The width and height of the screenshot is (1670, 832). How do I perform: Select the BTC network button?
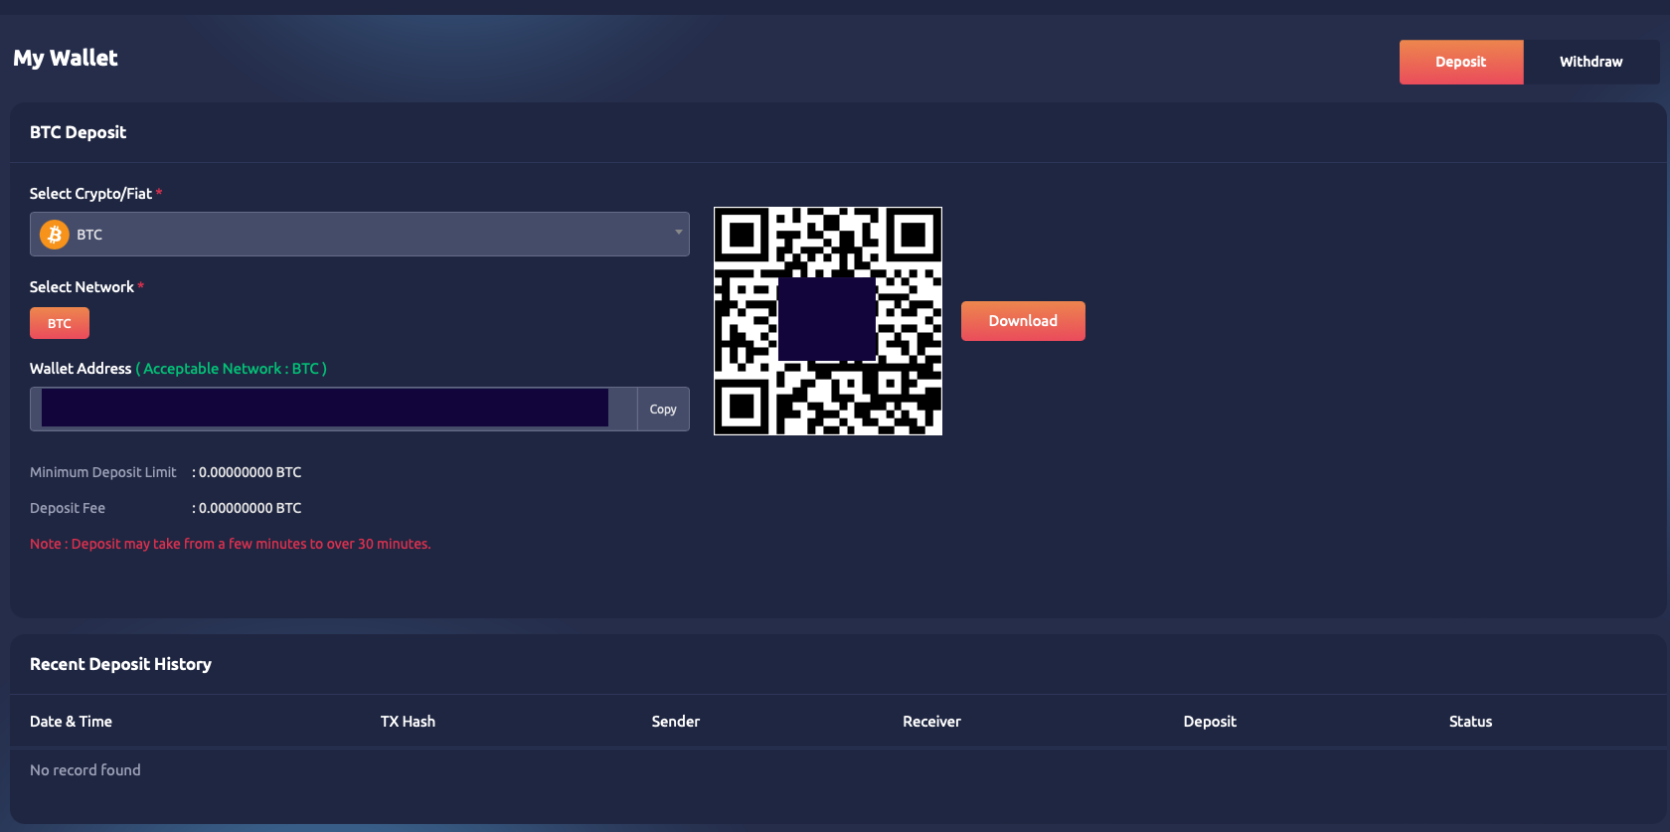click(60, 323)
